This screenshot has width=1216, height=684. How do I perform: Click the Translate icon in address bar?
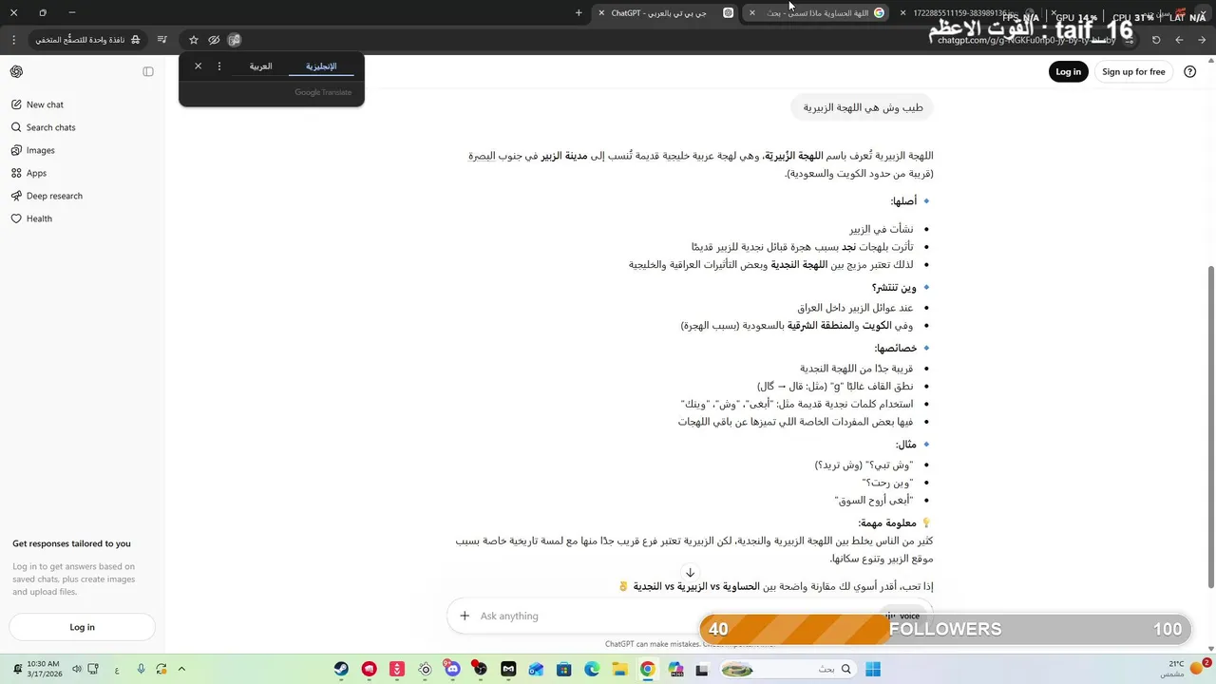235,40
